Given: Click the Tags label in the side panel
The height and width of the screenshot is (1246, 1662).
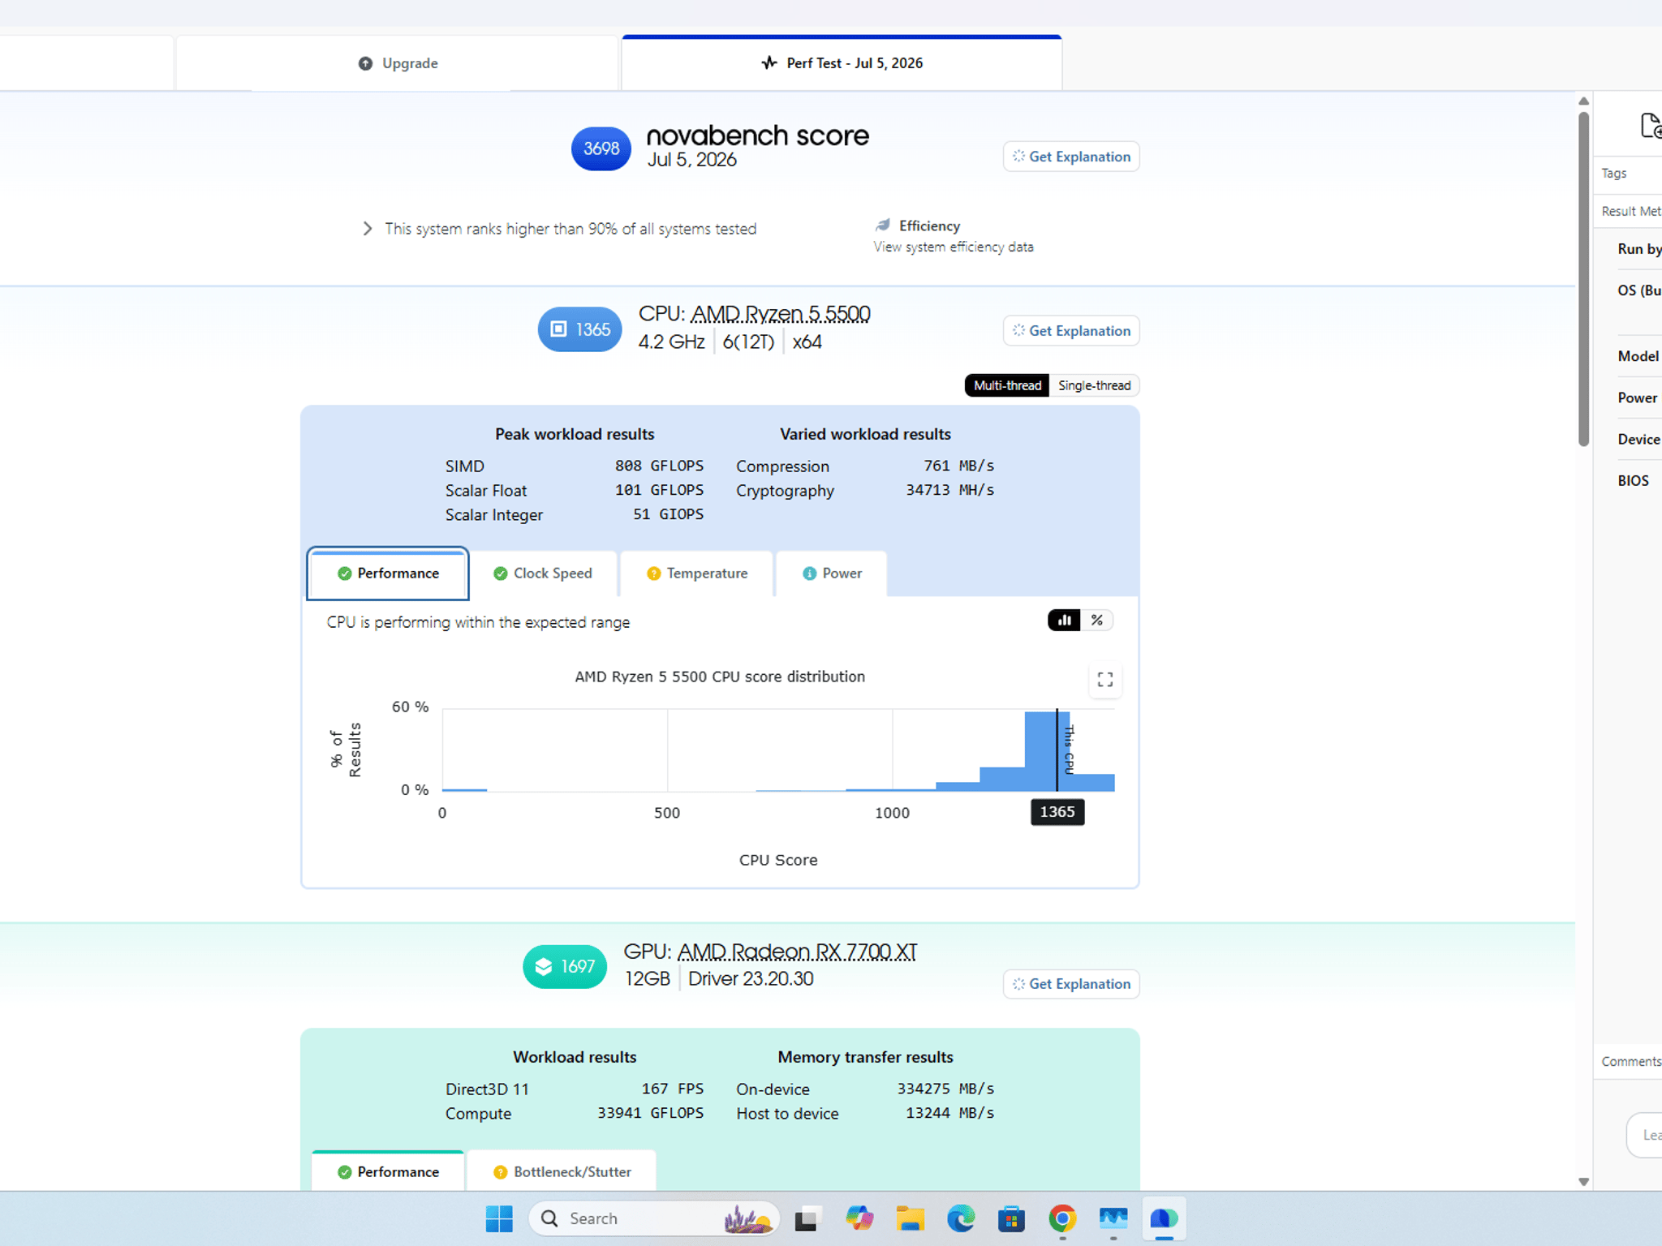Looking at the screenshot, I should click(x=1614, y=174).
